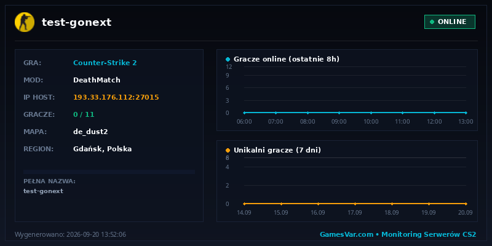The width and height of the screenshot is (492, 246).
Task: Click the 18.09 data point on unique players chart
Action: click(x=392, y=204)
